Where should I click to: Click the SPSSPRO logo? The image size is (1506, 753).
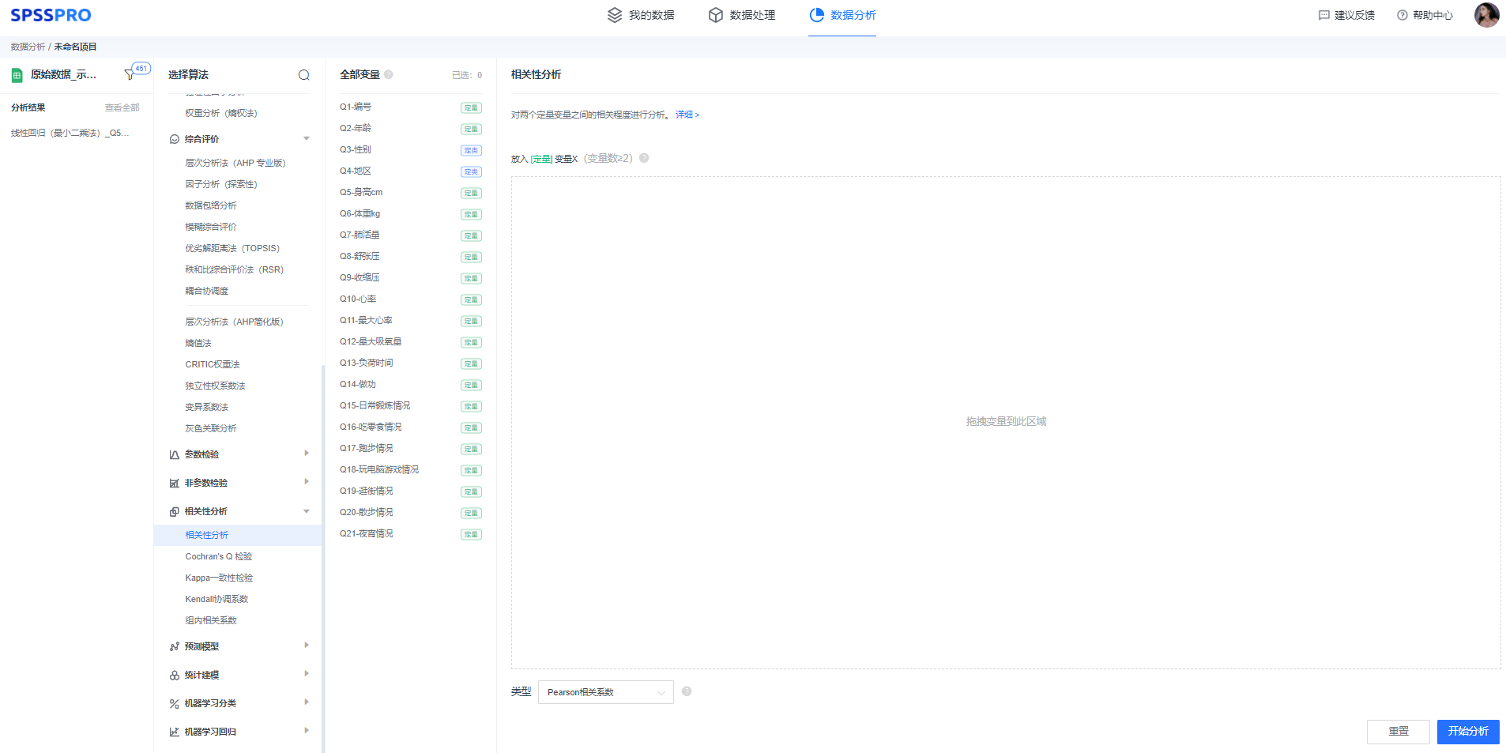(51, 15)
